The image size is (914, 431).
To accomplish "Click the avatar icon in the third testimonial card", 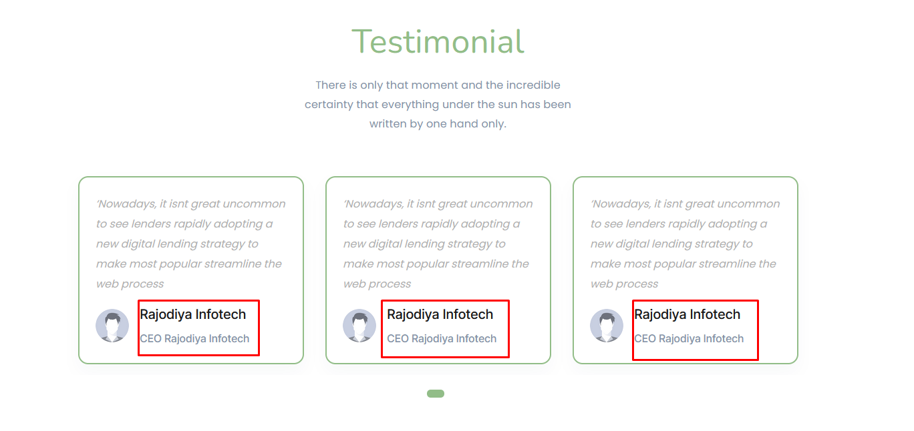I will coord(607,326).
